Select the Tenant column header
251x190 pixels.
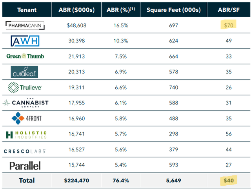pos(27,10)
